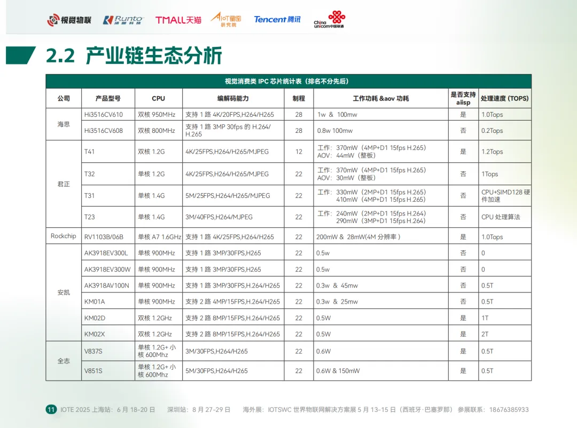Click the China Unicom logo
The width and height of the screenshot is (577, 428).
[329, 20]
